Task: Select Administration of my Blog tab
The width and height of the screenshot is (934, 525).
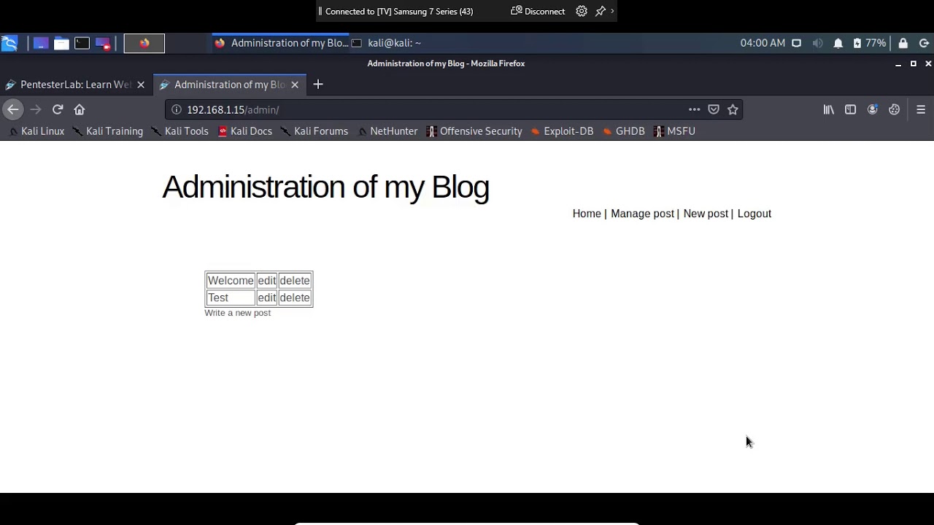Action: tap(230, 85)
